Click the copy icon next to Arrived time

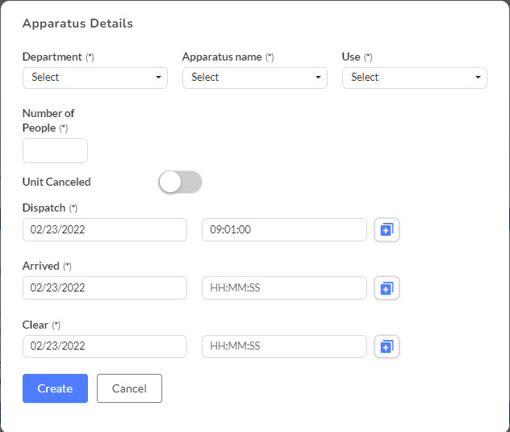tap(387, 288)
